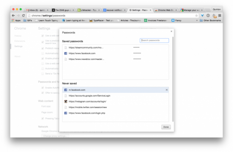Select the instagram.com accounts login entry
The width and height of the screenshot is (233, 152).
115,101
